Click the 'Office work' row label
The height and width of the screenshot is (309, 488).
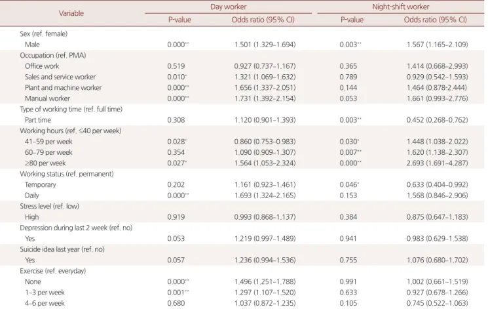click(42, 66)
